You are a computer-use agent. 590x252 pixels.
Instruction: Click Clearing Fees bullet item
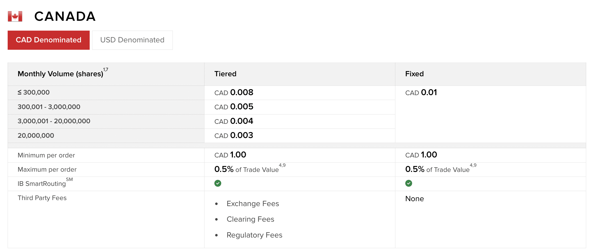[x=250, y=219]
